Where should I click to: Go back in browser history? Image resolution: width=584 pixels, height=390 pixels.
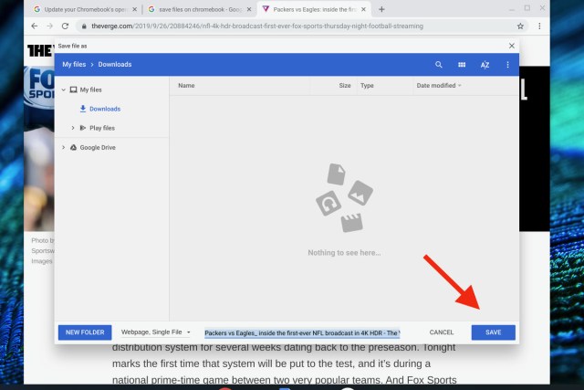click(35, 26)
